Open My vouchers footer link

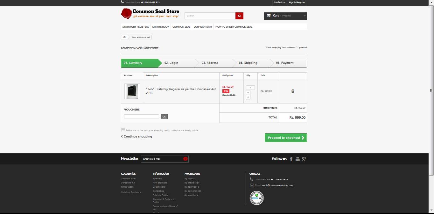[x=191, y=195]
